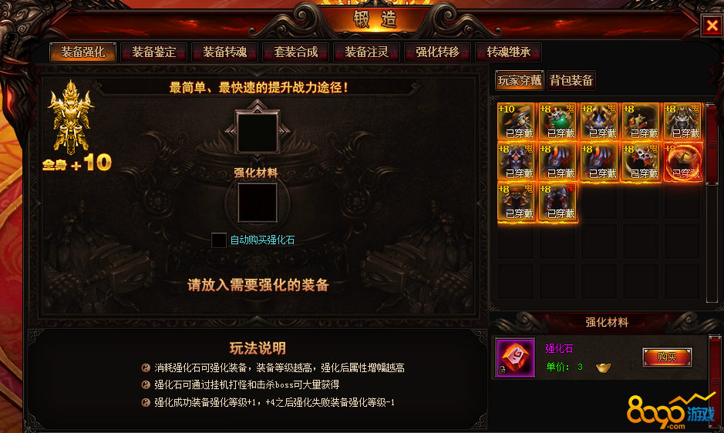Image resolution: width=724 pixels, height=433 pixels.
Task: Click the 强化石 purple gem icon
Action: (x=515, y=357)
